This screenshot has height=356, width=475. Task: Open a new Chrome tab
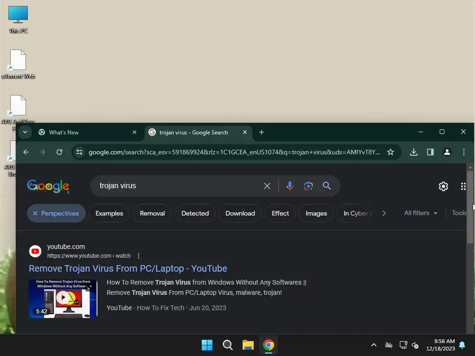click(262, 132)
